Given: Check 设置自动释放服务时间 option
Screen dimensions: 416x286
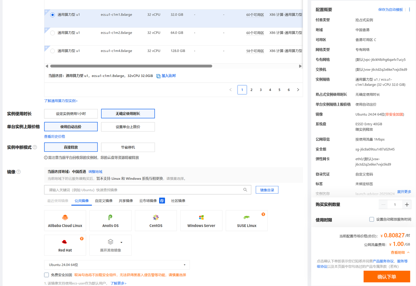Looking at the screenshot, I should 372,219.
